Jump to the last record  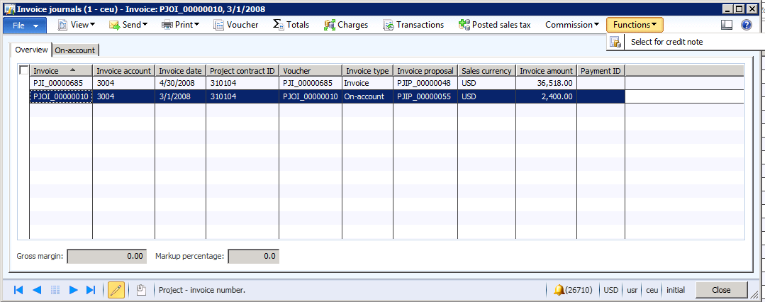91,290
